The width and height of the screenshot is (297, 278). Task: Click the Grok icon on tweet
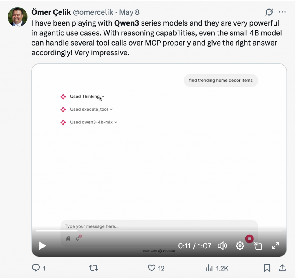point(269,12)
